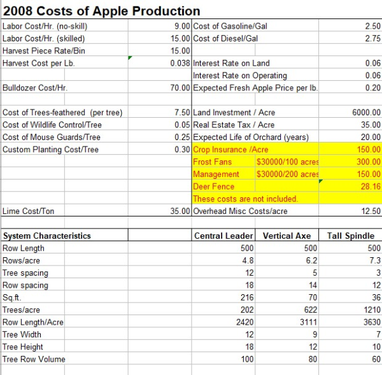
Task: Select the '2008 Costs of Apple Production' title
Action: click(x=102, y=11)
